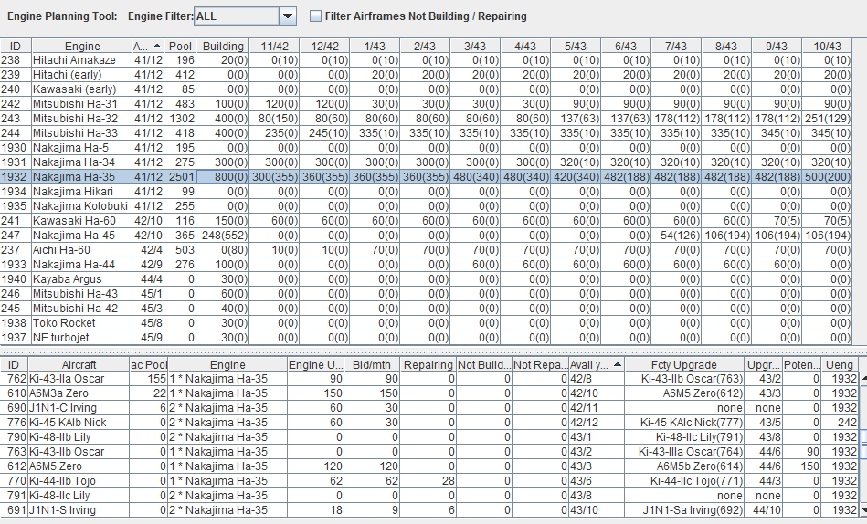Click the Ueng column header
The width and height of the screenshot is (867, 524).
[840, 365]
